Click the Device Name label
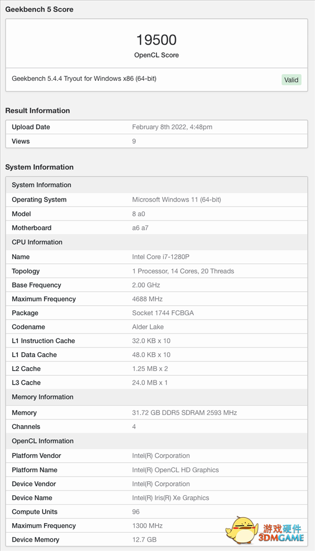 click(x=32, y=498)
